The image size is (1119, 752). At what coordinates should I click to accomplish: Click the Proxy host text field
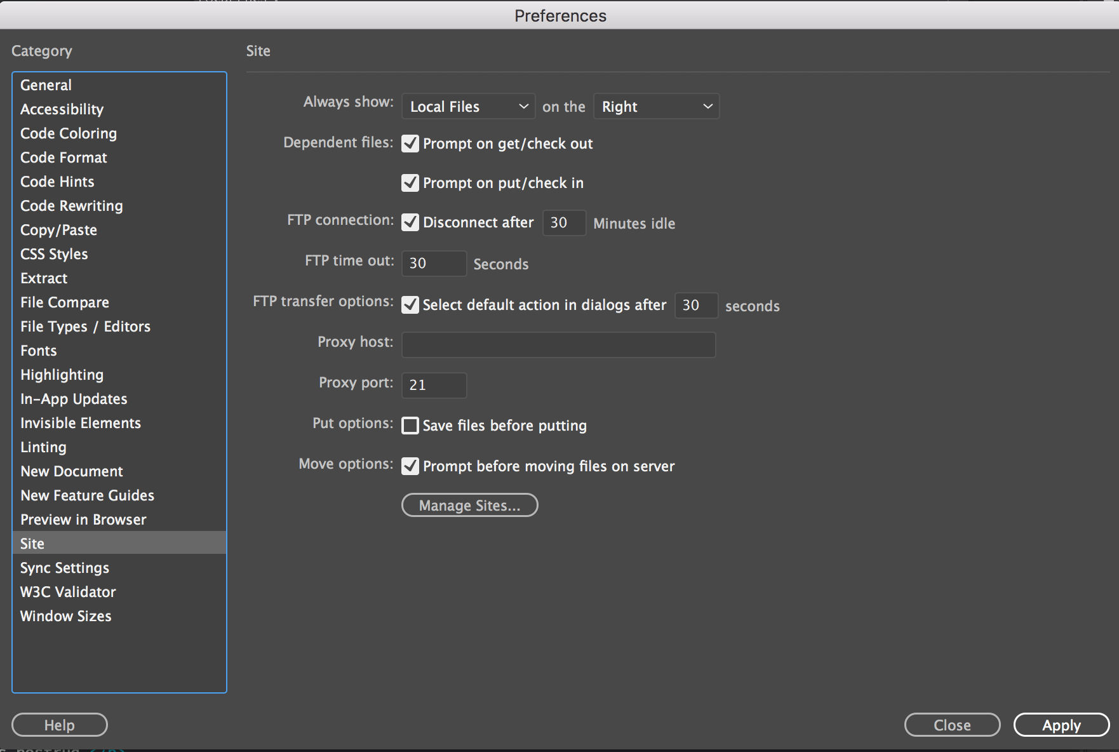(x=558, y=345)
